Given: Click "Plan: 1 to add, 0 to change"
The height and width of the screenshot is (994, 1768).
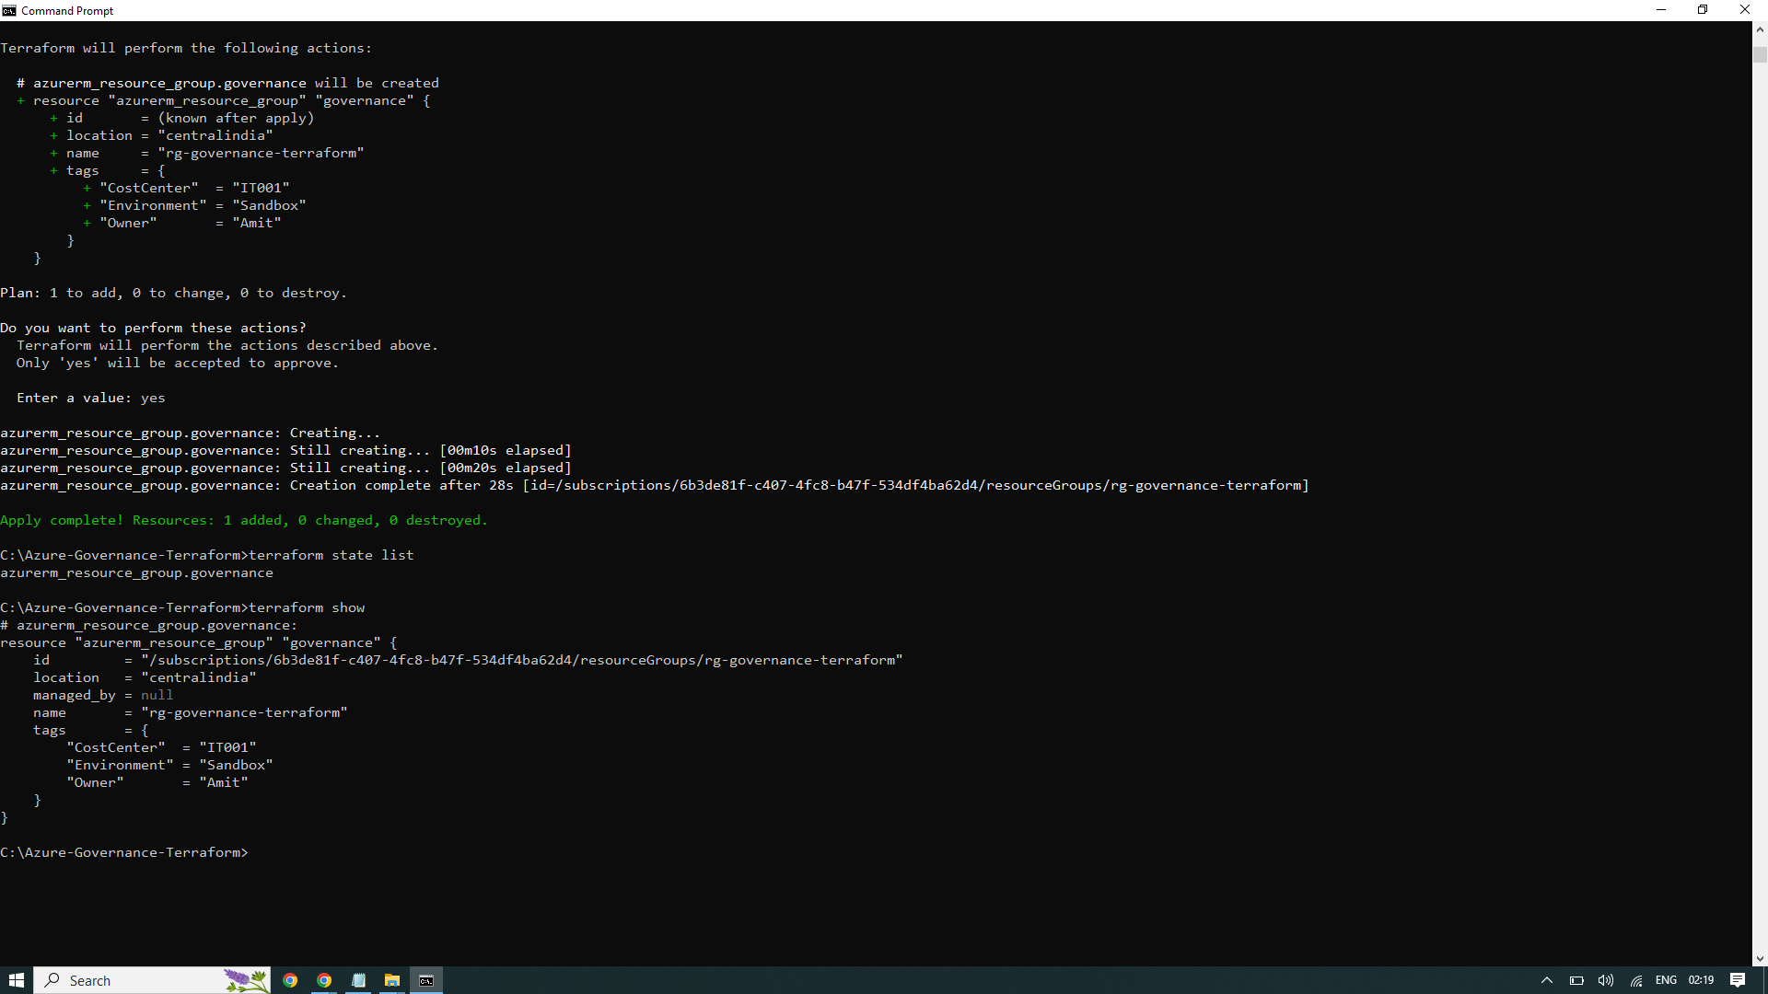Looking at the screenshot, I should tap(115, 293).
